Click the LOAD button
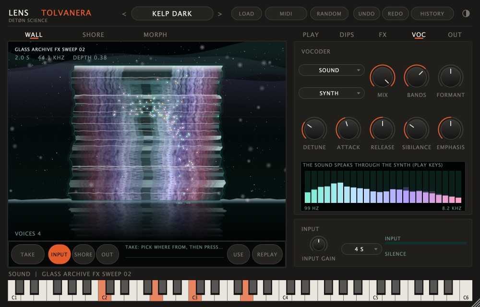 (x=246, y=13)
